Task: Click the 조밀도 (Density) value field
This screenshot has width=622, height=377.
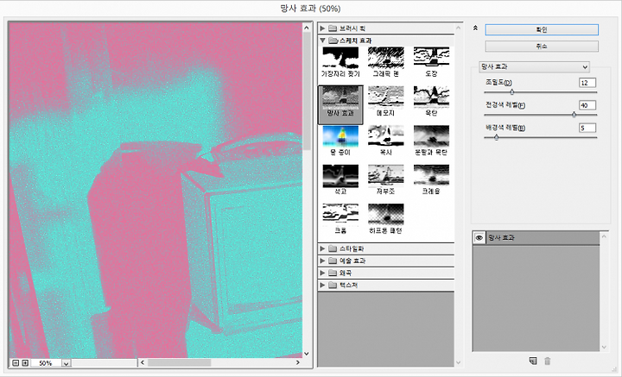Action: (x=587, y=83)
